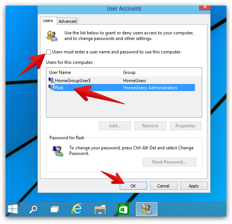Switch to the Advanced tab
The image size is (232, 224).
[x=67, y=21]
